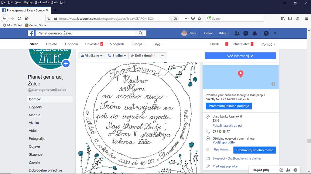Click the search magnifier in Facebook search
Viewport: 311px width, 174px height.
141,33
